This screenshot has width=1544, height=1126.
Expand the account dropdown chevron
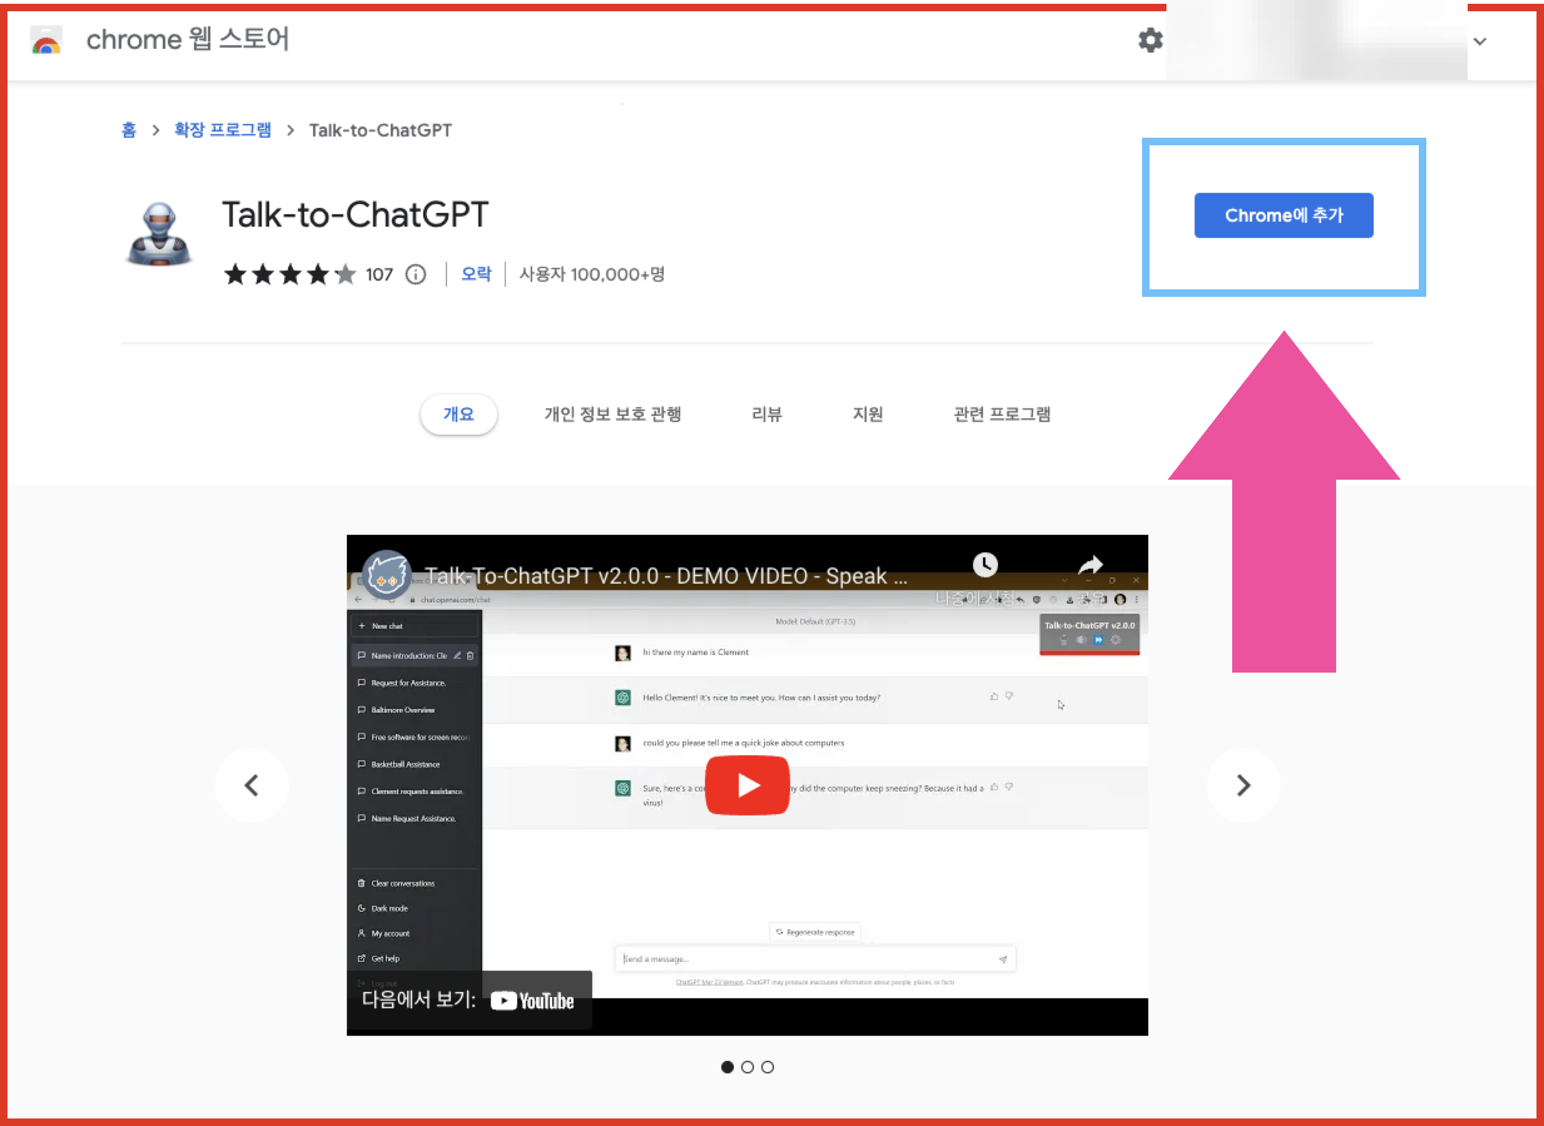[x=1480, y=41]
